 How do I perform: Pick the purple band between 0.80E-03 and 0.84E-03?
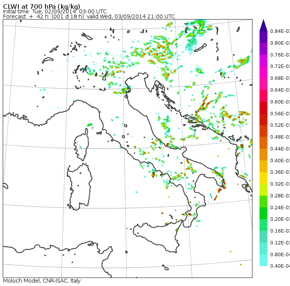tap(263, 37)
